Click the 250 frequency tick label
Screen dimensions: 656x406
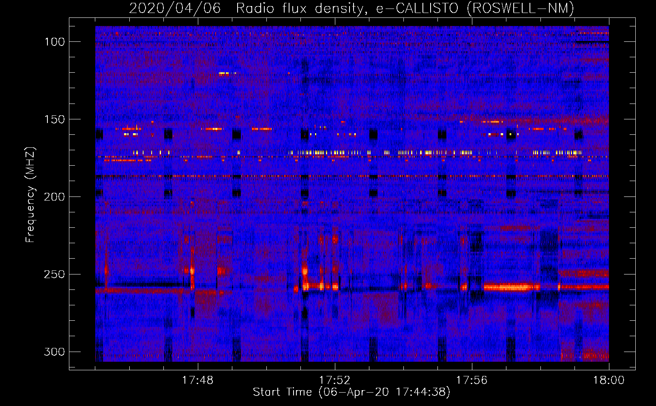(x=54, y=274)
